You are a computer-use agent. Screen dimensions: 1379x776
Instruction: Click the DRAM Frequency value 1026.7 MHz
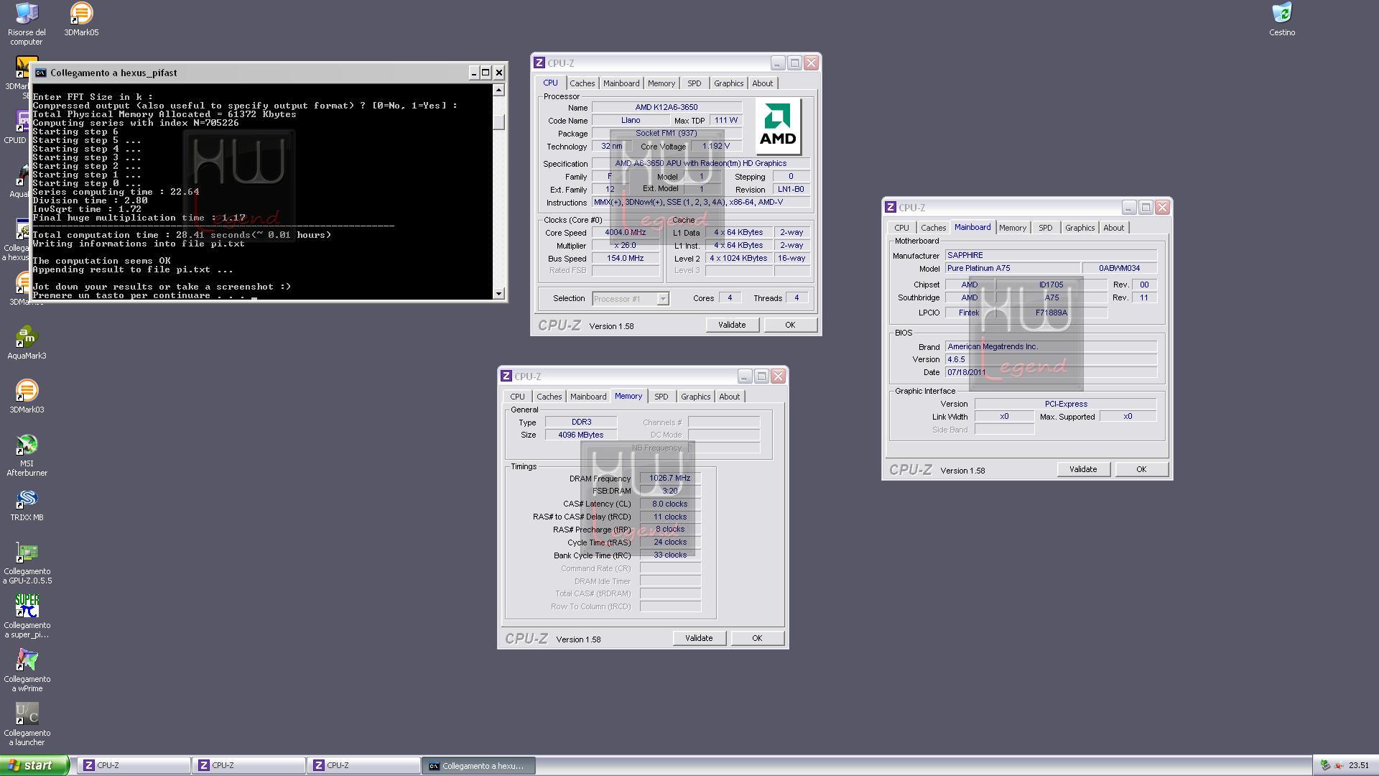pyautogui.click(x=670, y=479)
